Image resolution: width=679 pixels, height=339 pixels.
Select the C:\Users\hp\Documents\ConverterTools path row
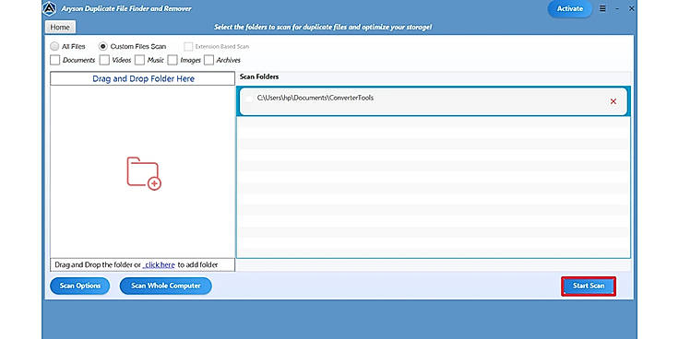[433, 101]
